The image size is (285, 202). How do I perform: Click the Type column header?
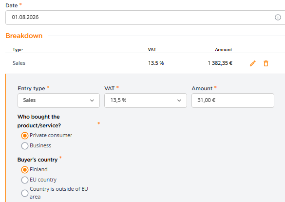18,50
